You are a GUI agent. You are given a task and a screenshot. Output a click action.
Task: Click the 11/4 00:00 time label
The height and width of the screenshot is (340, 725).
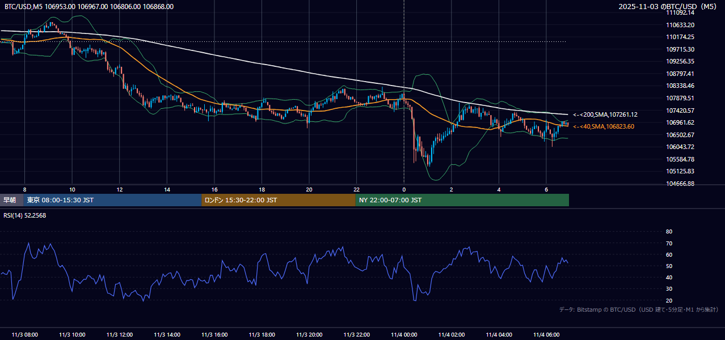404,335
